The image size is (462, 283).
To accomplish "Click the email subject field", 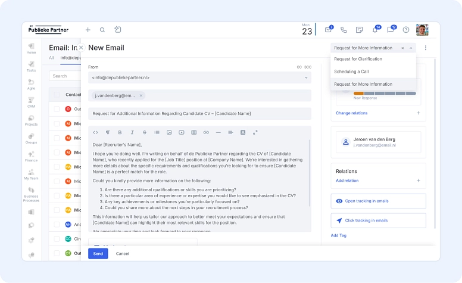I will tap(199, 113).
